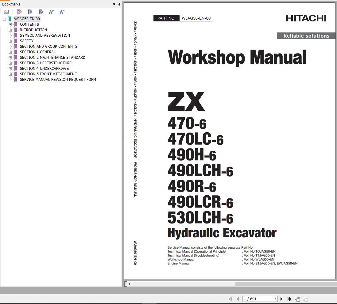Expand SECTION 1 GENERAL bookmark
This screenshot has width=337, height=304.
coord(10,52)
